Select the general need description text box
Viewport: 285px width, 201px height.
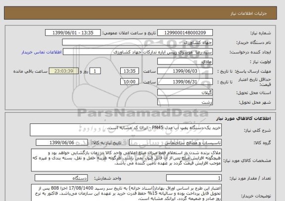click(x=126, y=130)
